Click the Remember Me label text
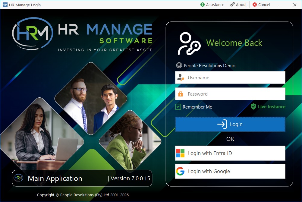This screenshot has height=202, width=302. tap(197, 107)
